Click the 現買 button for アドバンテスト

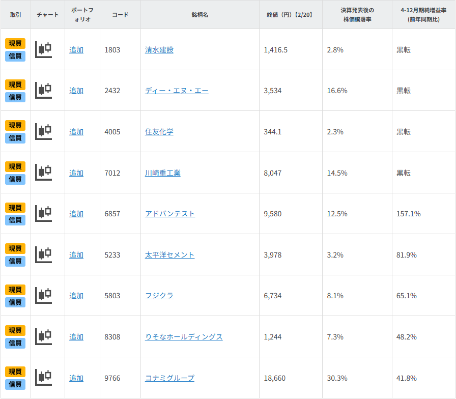pos(15,208)
